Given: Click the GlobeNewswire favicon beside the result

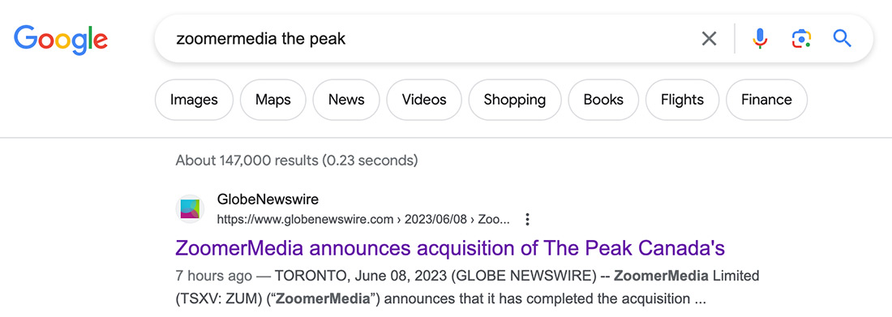Looking at the screenshot, I should (x=190, y=209).
